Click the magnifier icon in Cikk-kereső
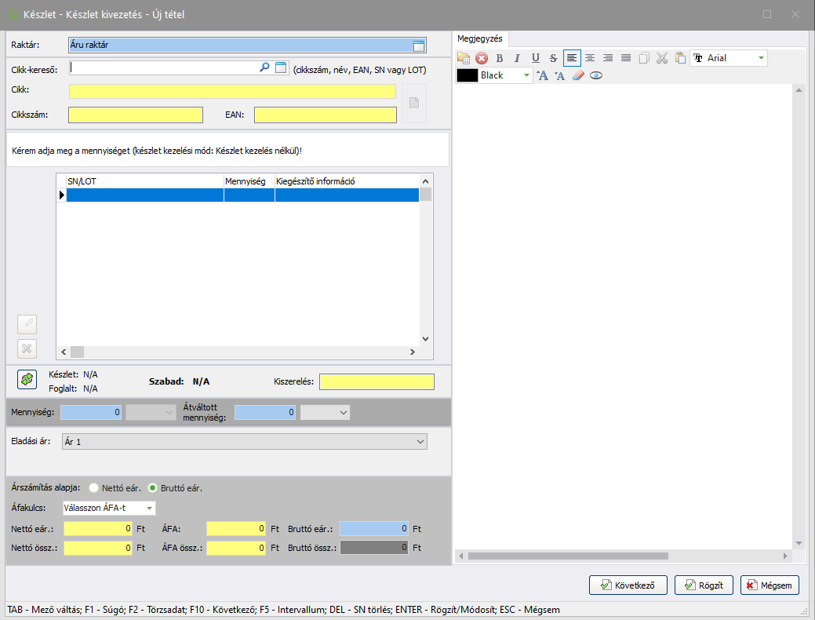This screenshot has width=815, height=620. coord(264,68)
